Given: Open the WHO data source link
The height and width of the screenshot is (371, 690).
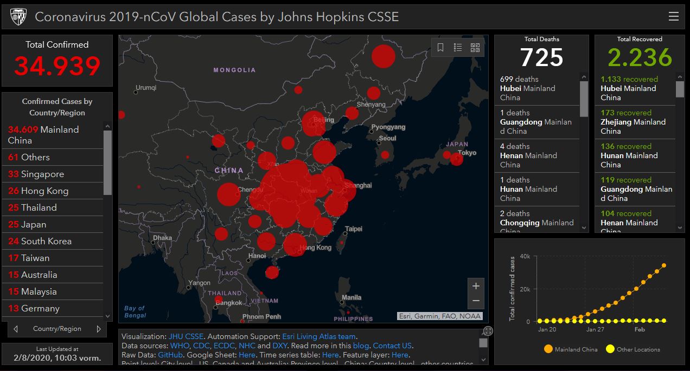Looking at the screenshot, I should (180, 346).
